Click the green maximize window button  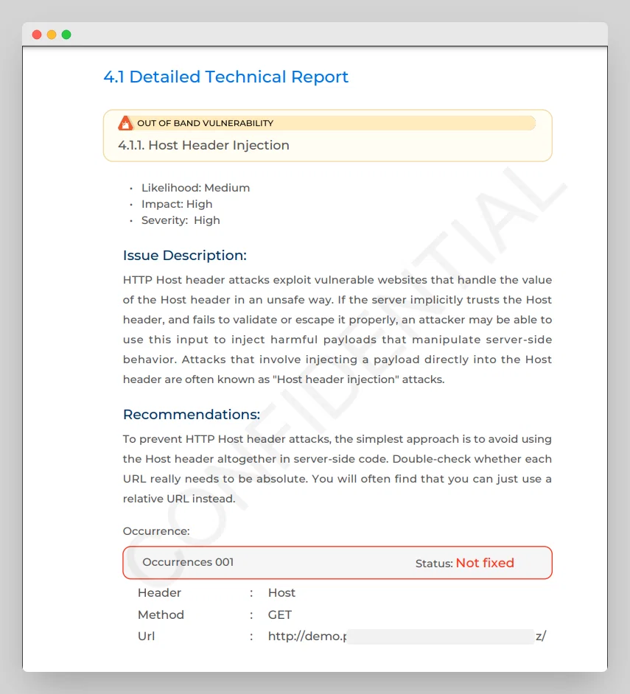(66, 35)
